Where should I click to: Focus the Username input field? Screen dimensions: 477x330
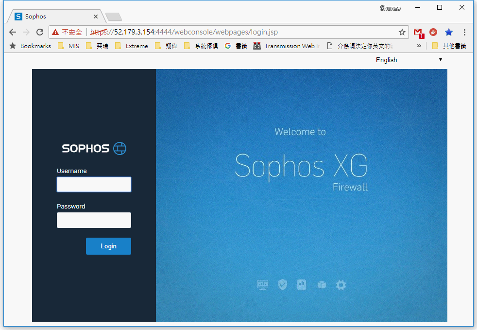[x=94, y=185]
